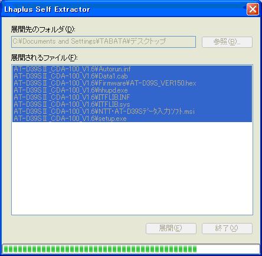Click the destination folder path field
The image size is (262, 256).
click(103, 42)
